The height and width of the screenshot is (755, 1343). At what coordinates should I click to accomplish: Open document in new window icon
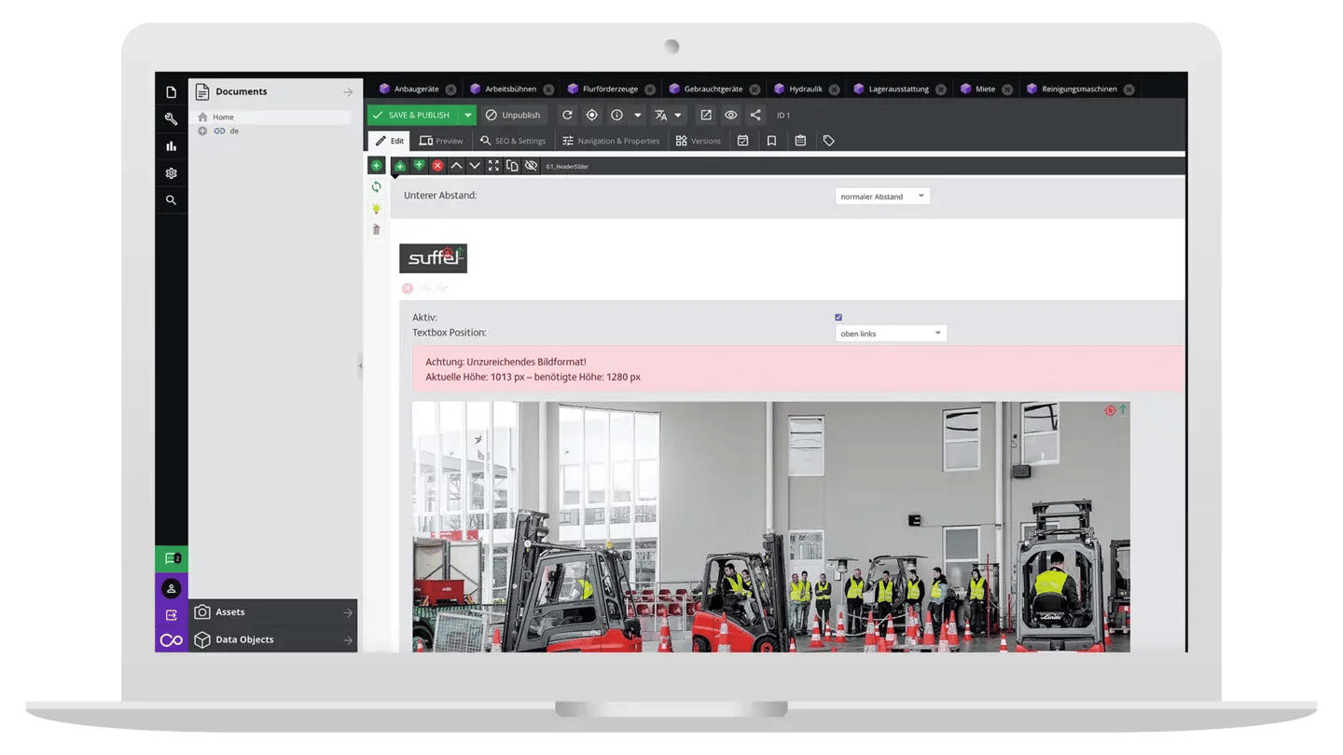[705, 115]
